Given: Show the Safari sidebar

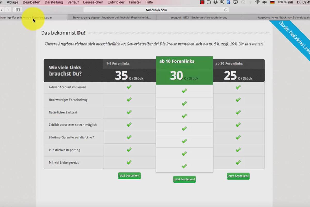Looking at the screenshot, I should coord(18,10).
